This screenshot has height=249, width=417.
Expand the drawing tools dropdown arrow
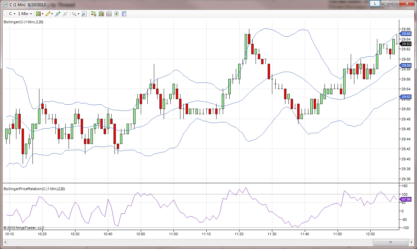click(52, 14)
